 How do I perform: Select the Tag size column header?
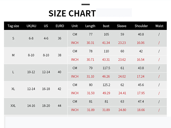(x=13, y=26)
